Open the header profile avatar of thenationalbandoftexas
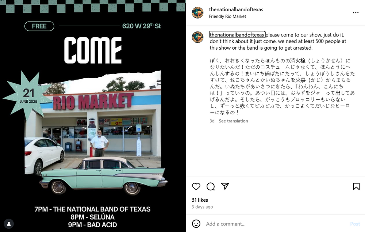The width and height of the screenshot is (365, 232). click(x=197, y=12)
